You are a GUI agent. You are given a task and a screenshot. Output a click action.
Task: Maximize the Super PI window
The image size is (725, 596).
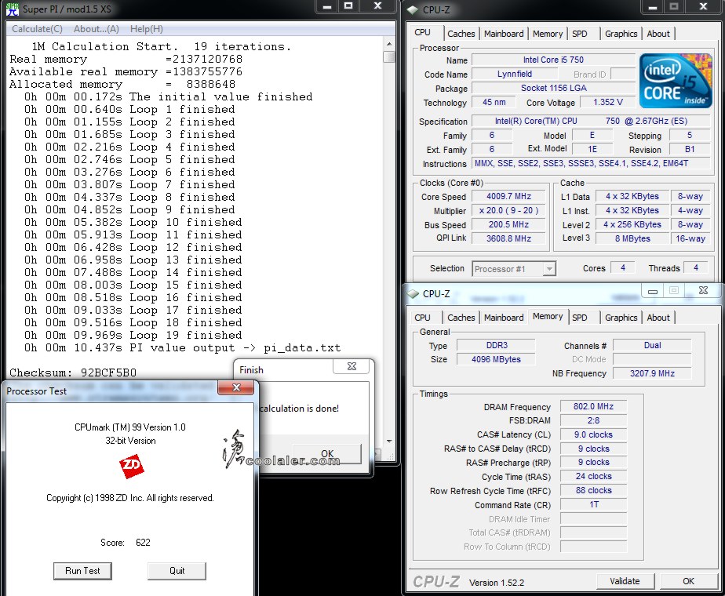348,6
